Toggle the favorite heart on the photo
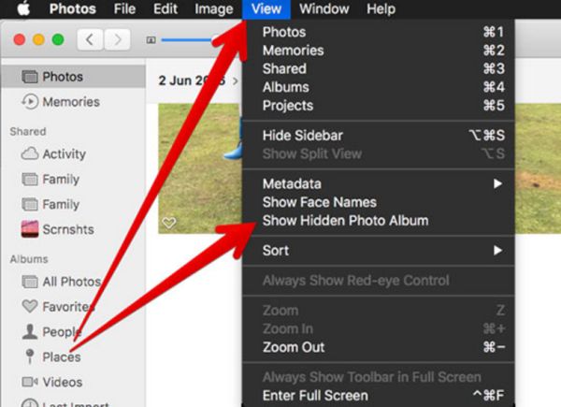The image size is (561, 407). point(169,223)
